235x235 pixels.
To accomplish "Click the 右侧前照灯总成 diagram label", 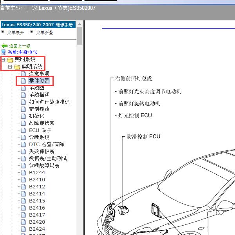I will [x=134, y=79].
